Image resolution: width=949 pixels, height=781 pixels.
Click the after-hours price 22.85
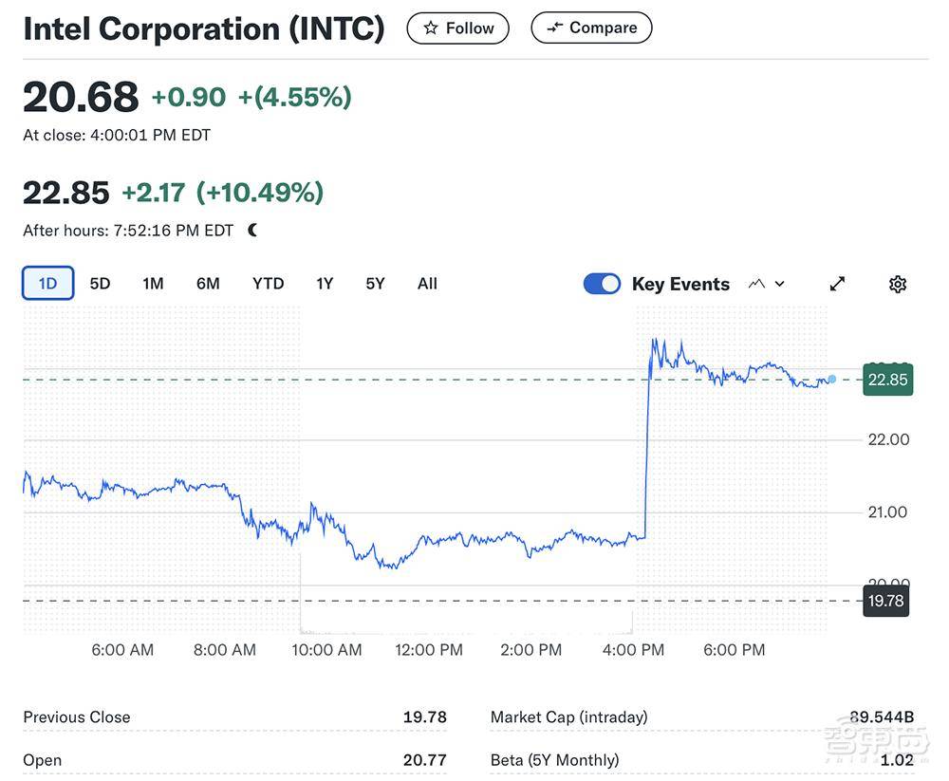pyautogui.click(x=66, y=194)
